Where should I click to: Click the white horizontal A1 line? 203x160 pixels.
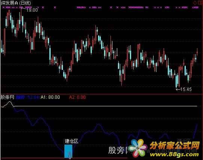pyautogui.click(x=106, y=106)
